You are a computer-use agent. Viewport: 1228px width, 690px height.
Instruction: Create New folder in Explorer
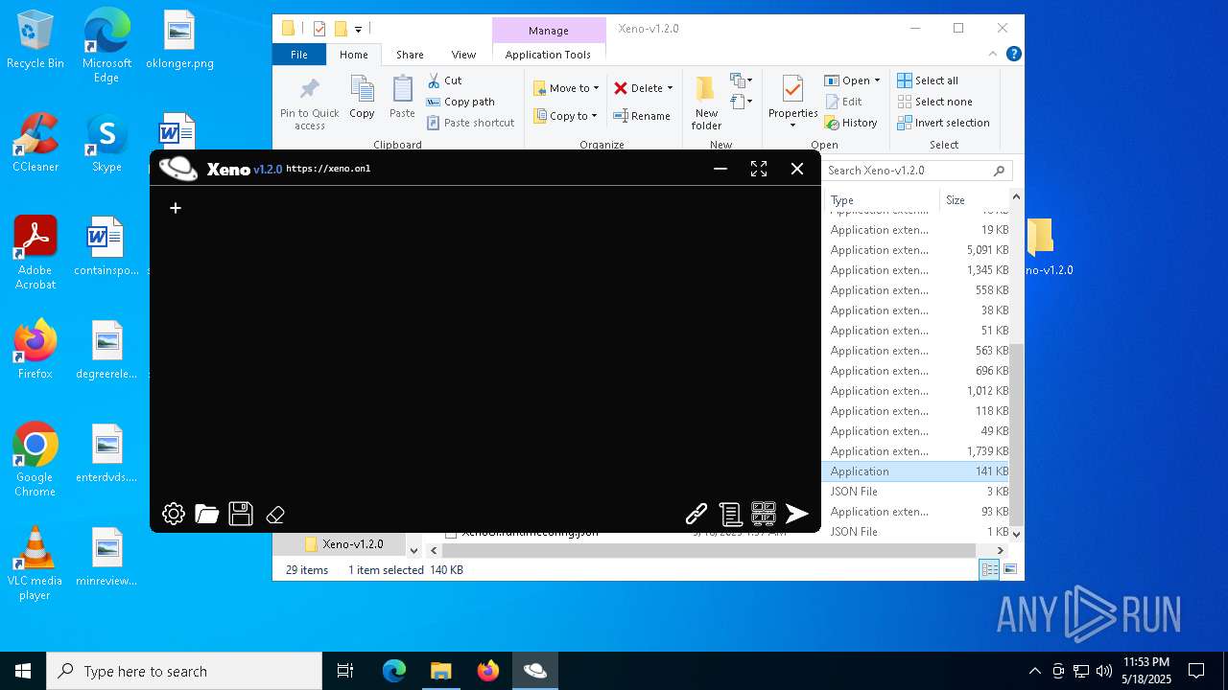[706, 103]
